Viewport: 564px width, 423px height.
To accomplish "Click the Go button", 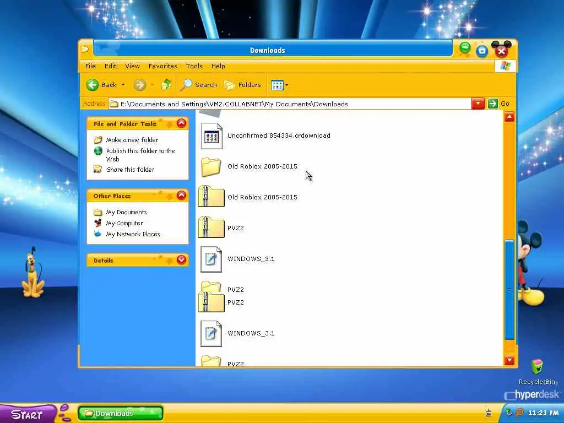I will (x=499, y=104).
